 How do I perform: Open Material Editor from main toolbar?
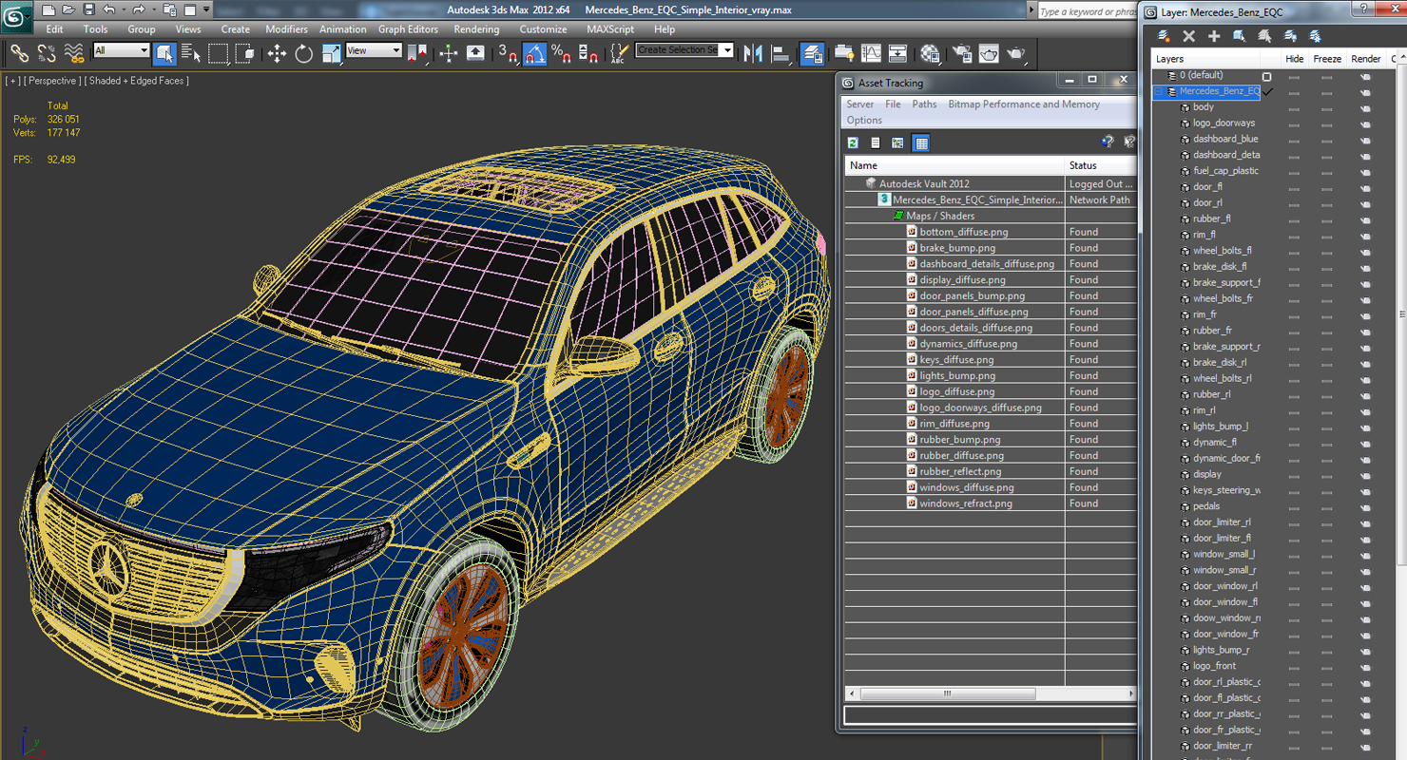[x=931, y=53]
